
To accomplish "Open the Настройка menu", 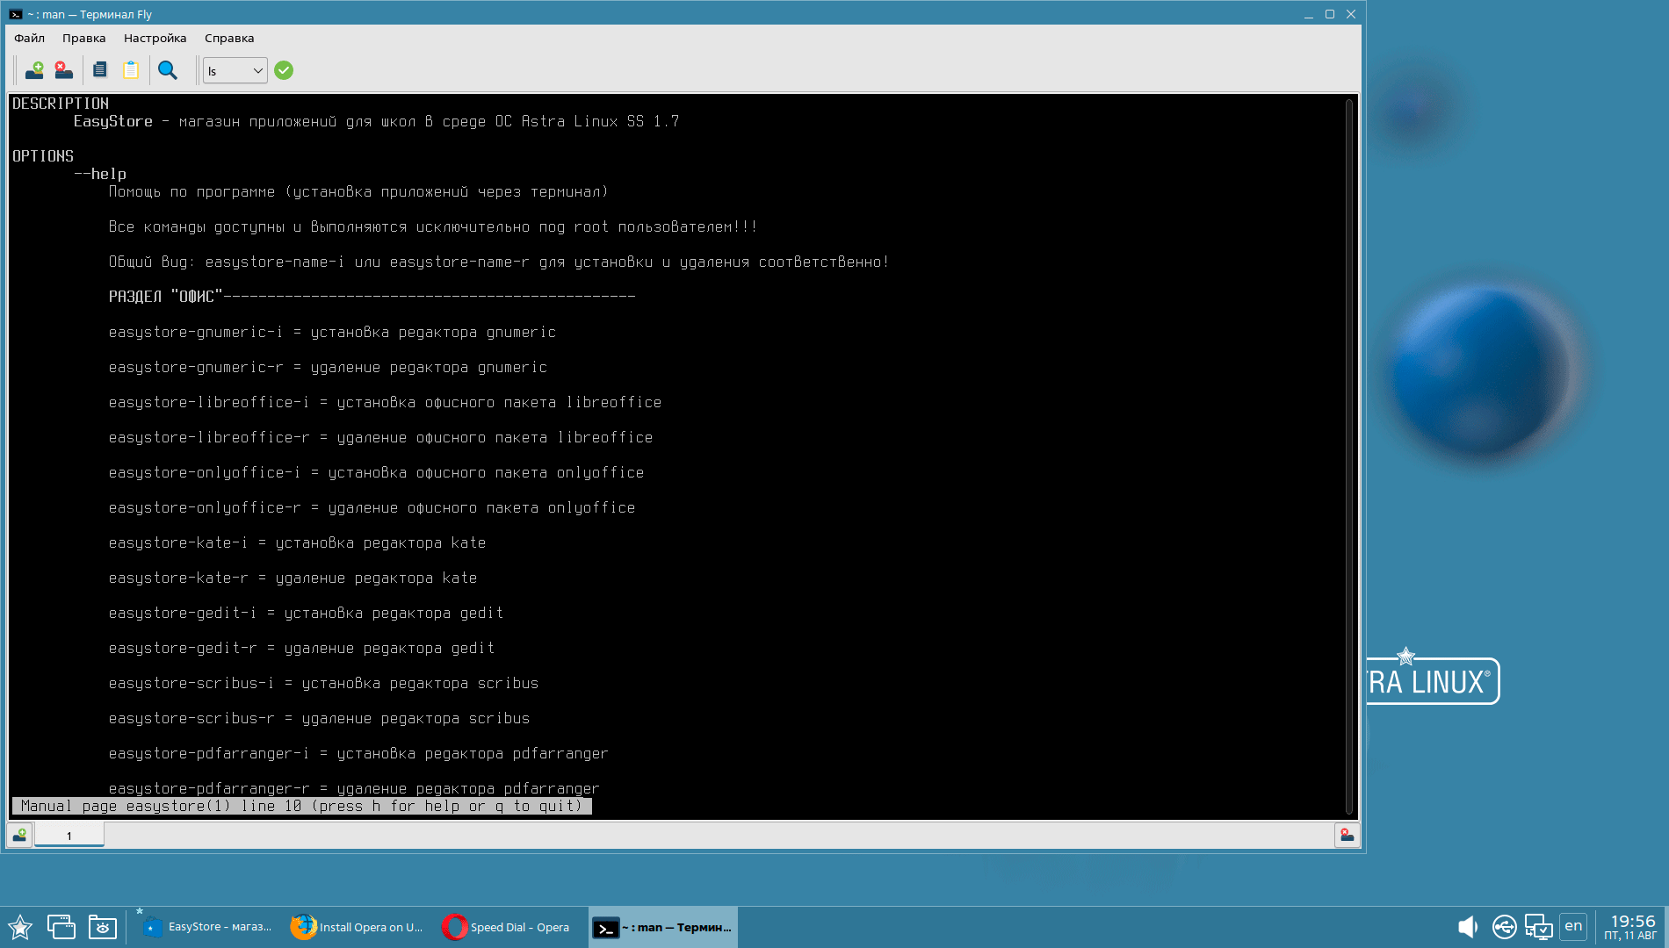I will 155,38.
